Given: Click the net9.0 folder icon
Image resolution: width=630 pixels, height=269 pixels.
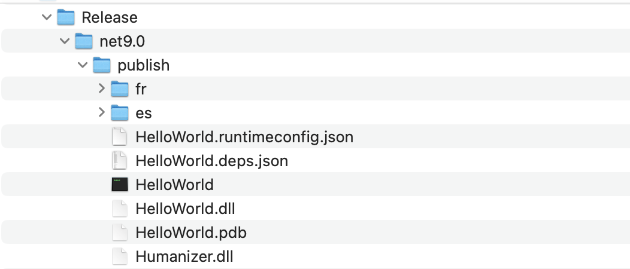Looking at the screenshot, I should click(x=84, y=42).
